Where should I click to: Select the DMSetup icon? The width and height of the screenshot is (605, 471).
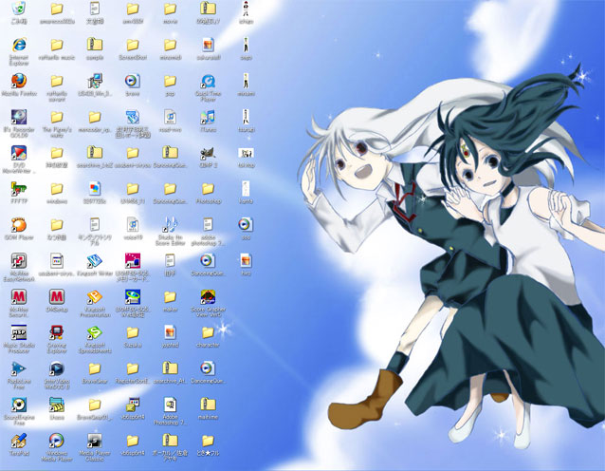tap(57, 296)
